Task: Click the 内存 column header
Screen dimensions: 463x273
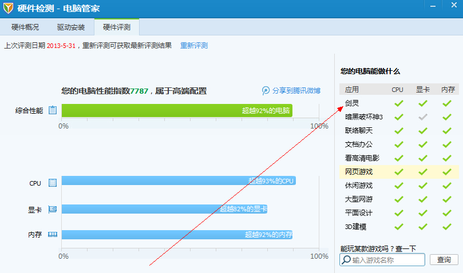Action: tap(448, 90)
